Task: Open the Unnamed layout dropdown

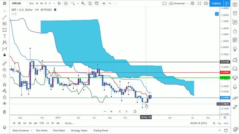Action: click(x=179, y=3)
